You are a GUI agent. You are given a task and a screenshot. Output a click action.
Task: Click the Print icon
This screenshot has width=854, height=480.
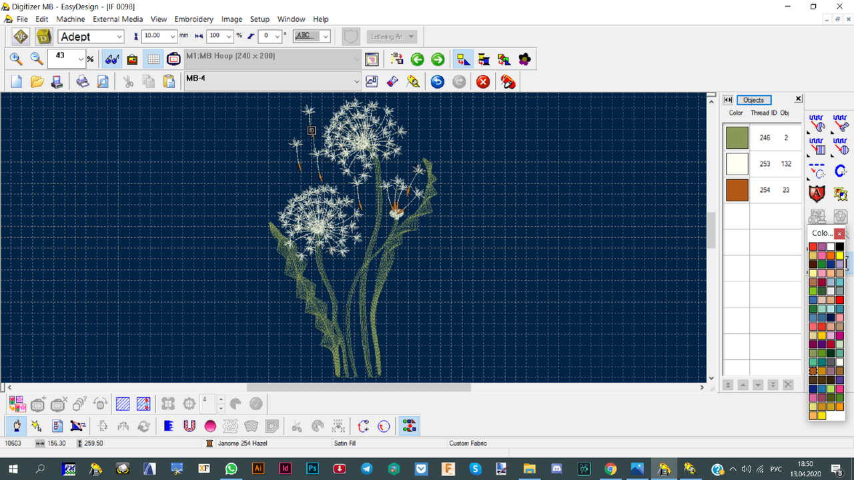(x=83, y=81)
